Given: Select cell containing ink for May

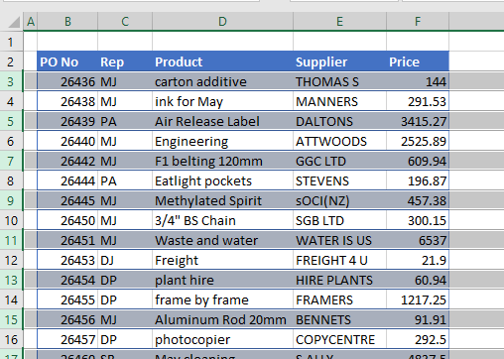Looking at the screenshot, I should pyautogui.click(x=222, y=101).
